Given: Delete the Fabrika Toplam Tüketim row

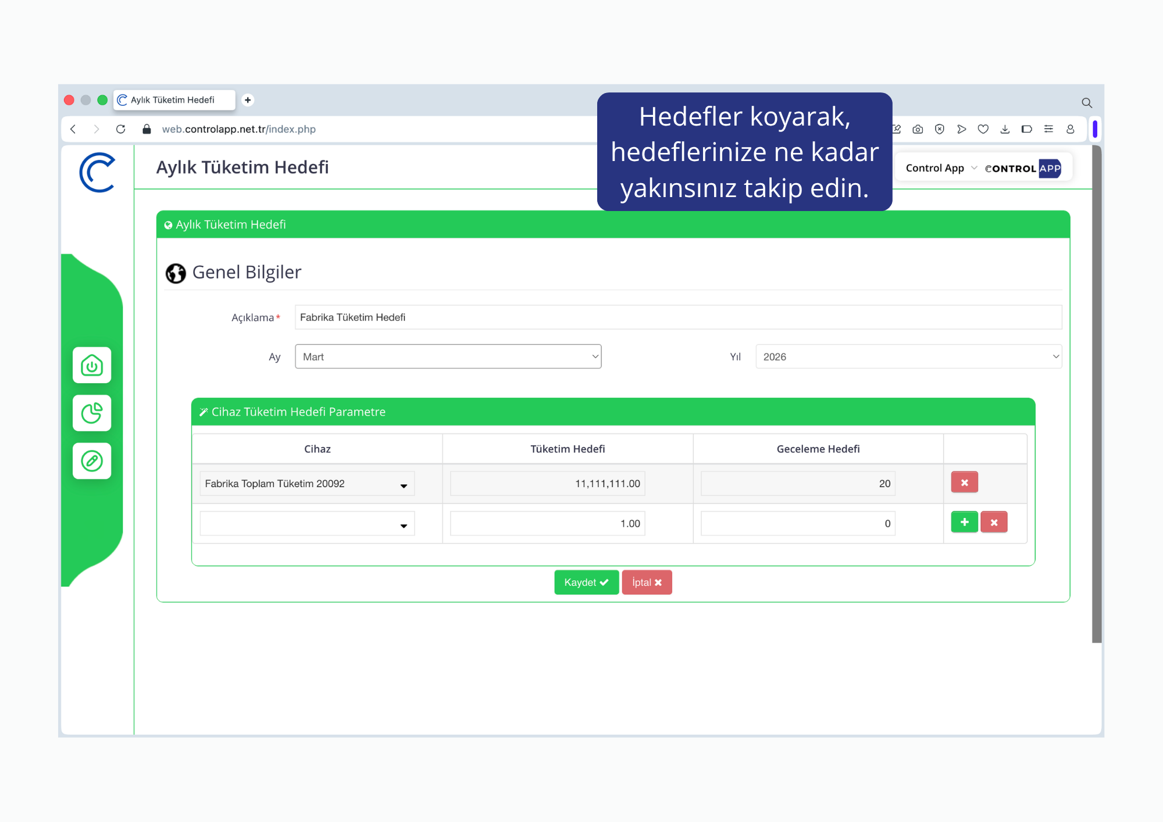Looking at the screenshot, I should coord(965,483).
